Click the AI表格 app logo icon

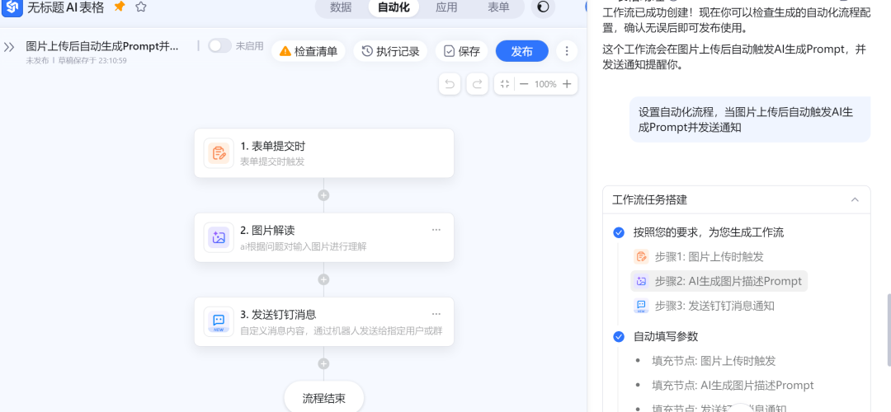click(x=12, y=7)
